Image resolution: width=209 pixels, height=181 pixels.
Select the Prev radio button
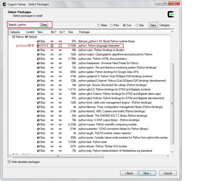coord(111,25)
